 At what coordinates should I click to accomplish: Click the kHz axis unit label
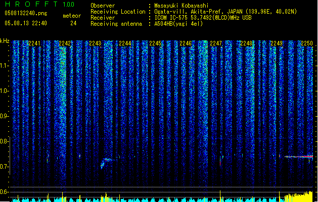click(5, 41)
